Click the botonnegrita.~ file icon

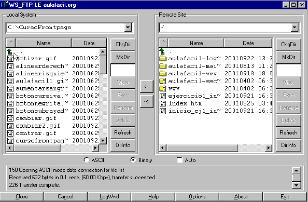coord(10,103)
